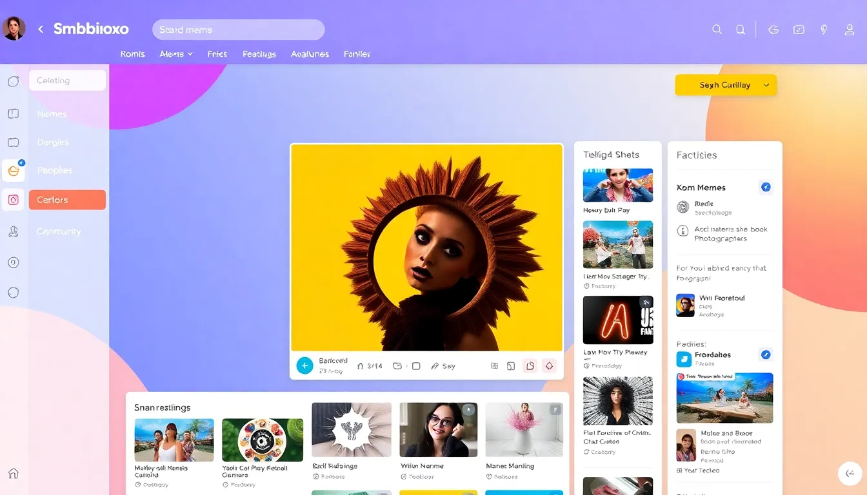867x495 pixels.
Task: Expand the arrow circle at bottom-right corner
Action: (x=850, y=473)
